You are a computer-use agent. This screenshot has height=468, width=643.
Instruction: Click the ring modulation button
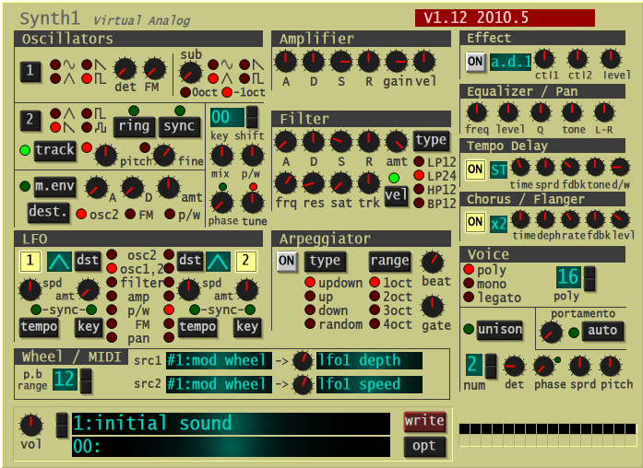point(134,126)
